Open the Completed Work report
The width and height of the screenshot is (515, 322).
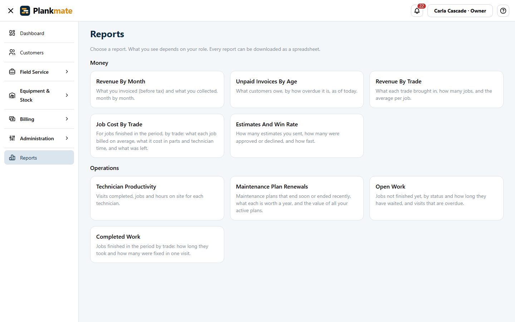pos(157,245)
